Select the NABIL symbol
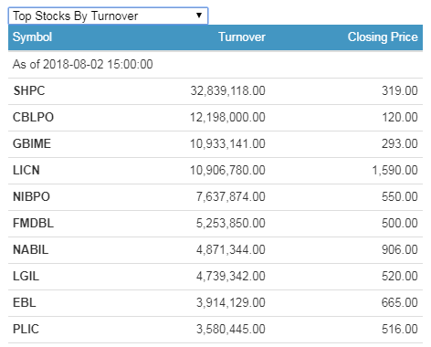431x347 pixels. tap(31, 249)
